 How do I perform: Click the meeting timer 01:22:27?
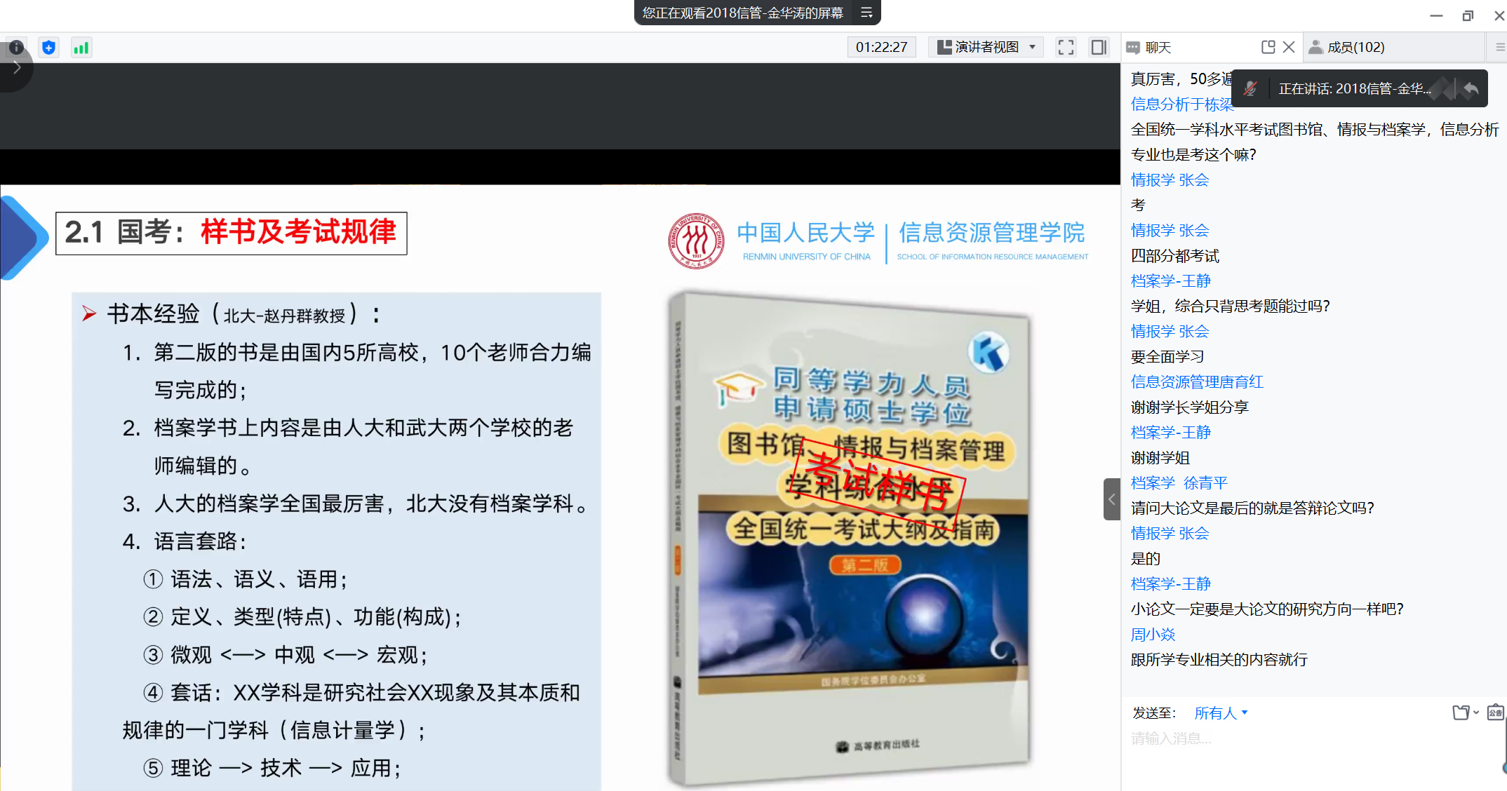[881, 47]
